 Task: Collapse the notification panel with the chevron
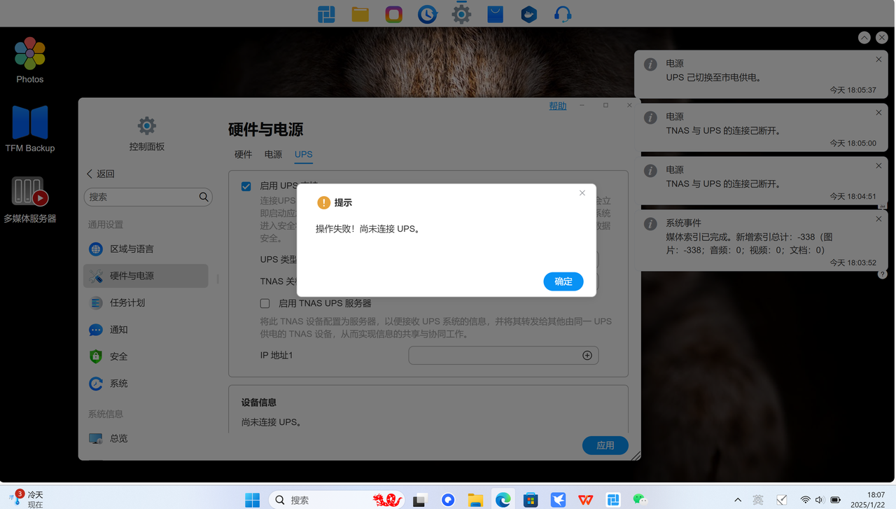click(x=864, y=37)
